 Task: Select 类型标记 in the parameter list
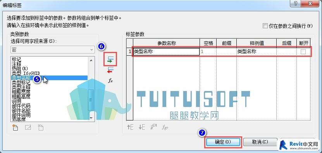[x=21, y=83]
